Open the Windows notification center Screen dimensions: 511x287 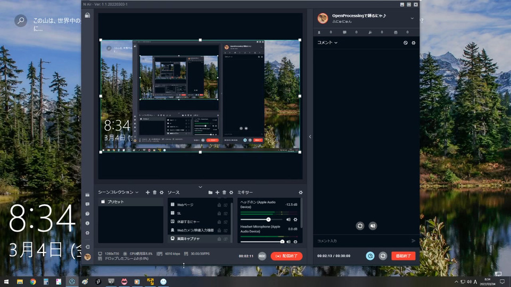point(502,282)
